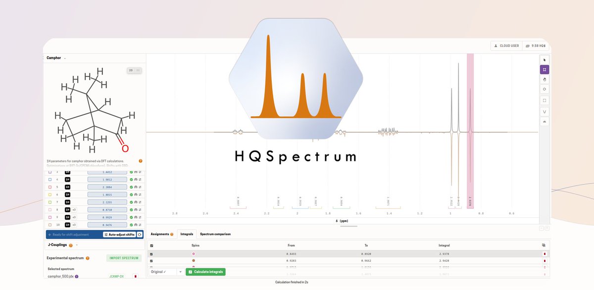Image resolution: width=594 pixels, height=290 pixels.
Task: Click the IMPORT SPECTRUM button
Action: pos(124,258)
